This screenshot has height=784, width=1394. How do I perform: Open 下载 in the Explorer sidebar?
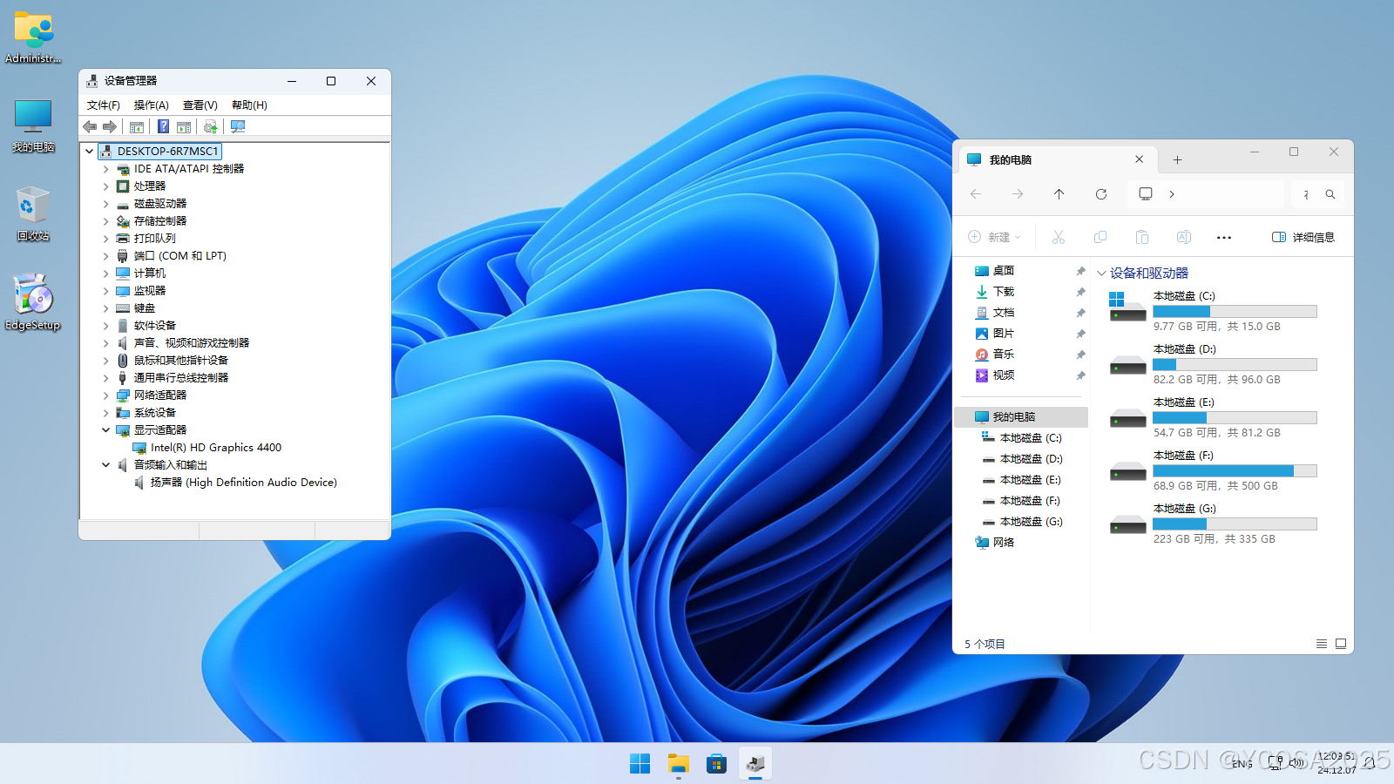[1003, 292]
